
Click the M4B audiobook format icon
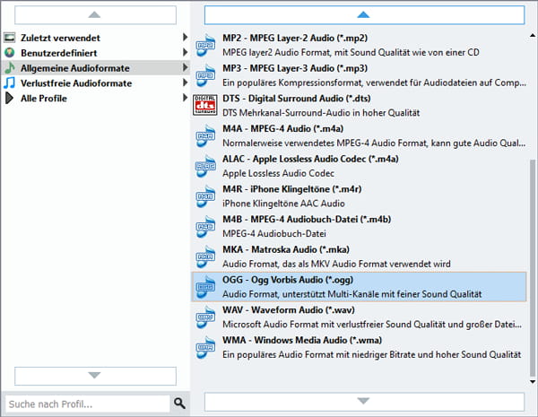click(205, 226)
